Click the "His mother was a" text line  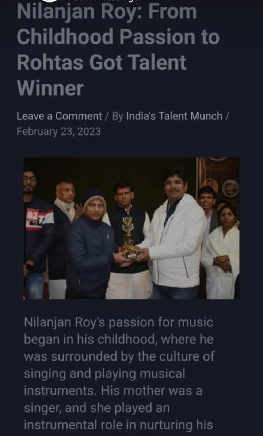coord(152,391)
